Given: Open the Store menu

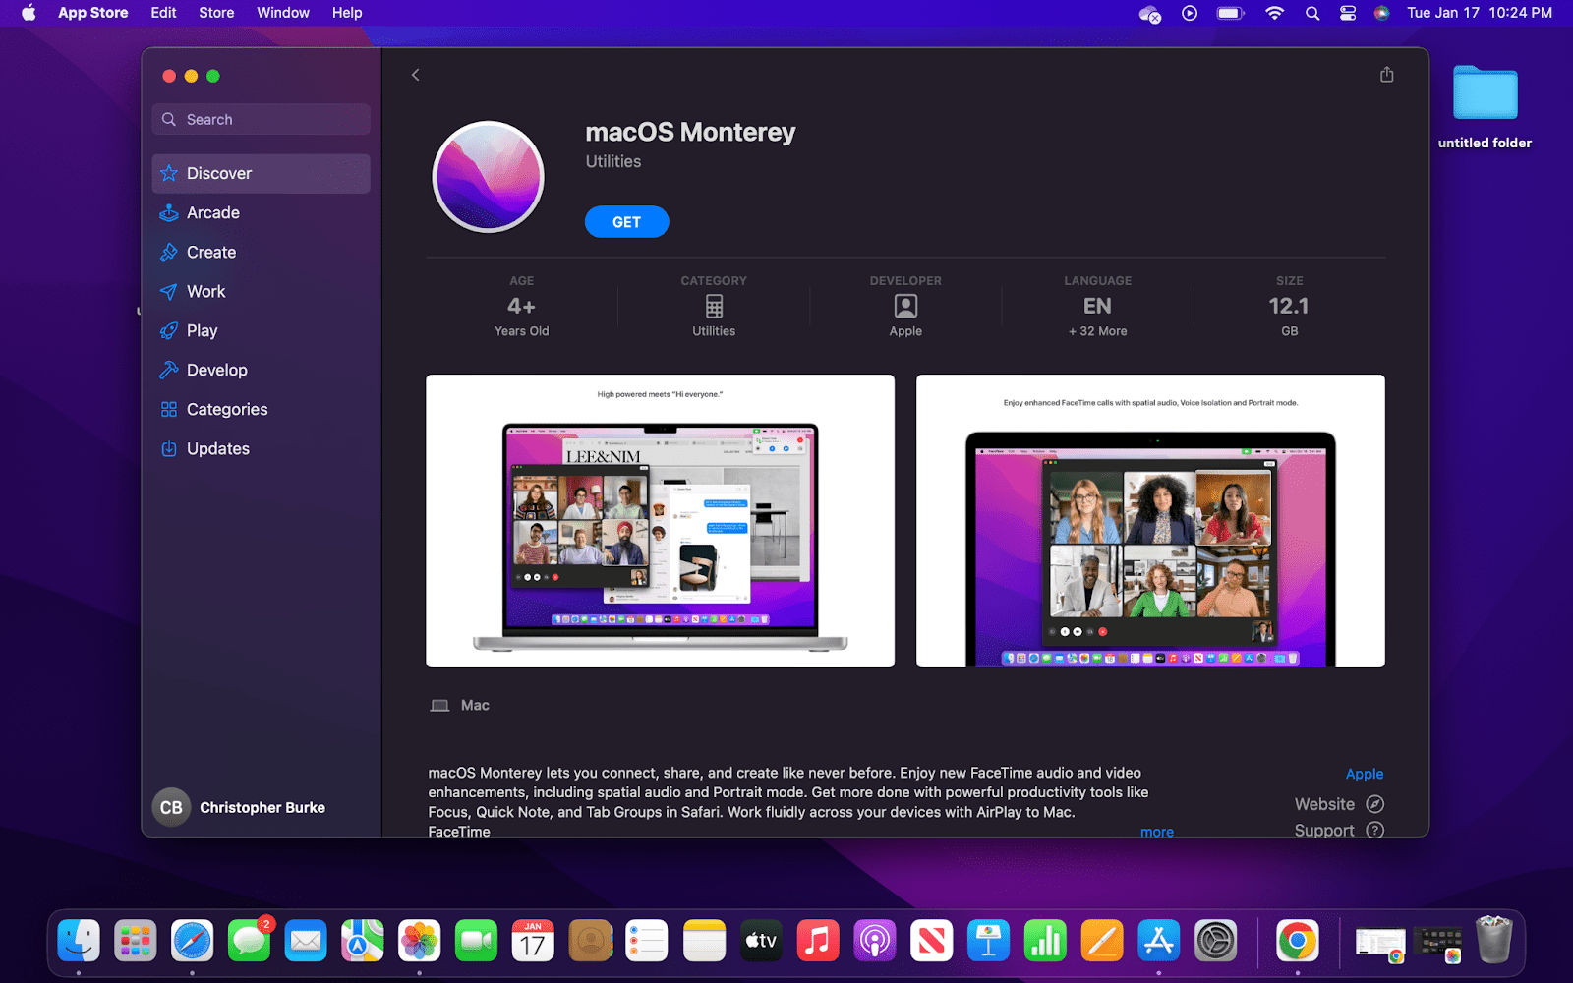Looking at the screenshot, I should click(x=216, y=13).
